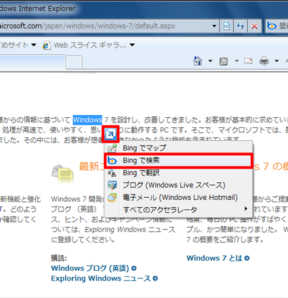Click the Bing translate icon in menu
Screen dimensions: 288x298
tap(112, 173)
